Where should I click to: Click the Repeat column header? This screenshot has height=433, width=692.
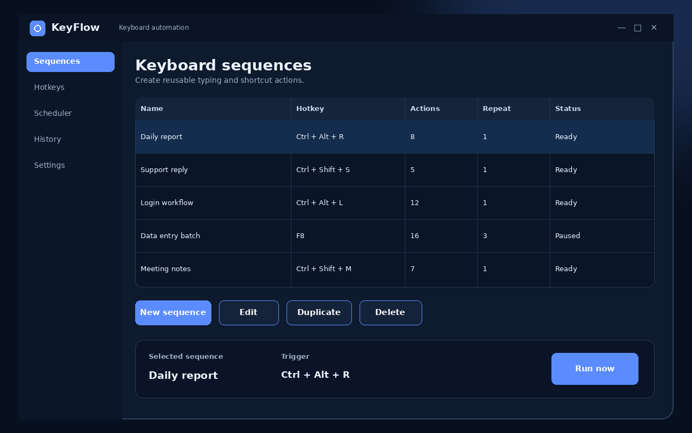tap(514, 109)
